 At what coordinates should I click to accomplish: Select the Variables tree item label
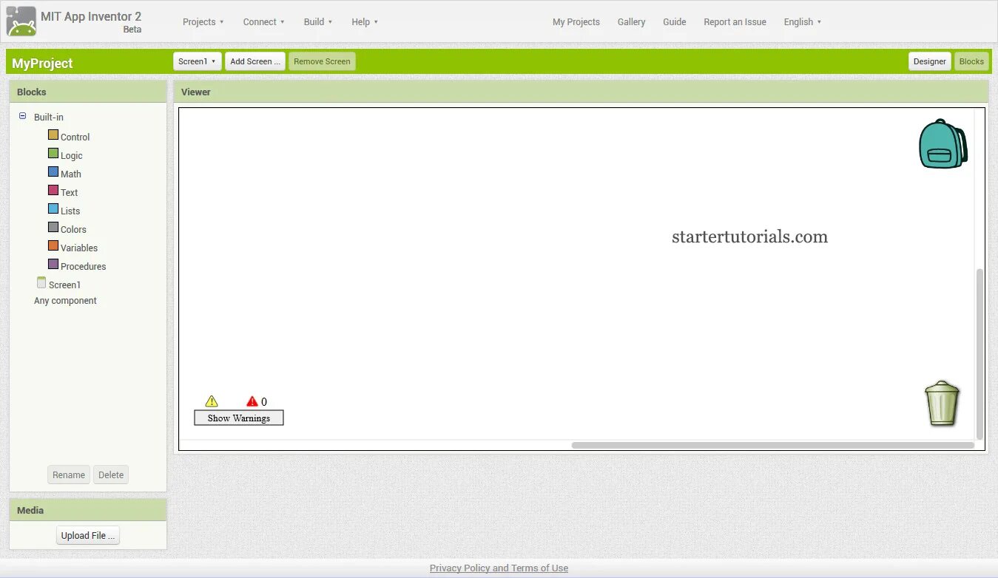[x=79, y=248]
